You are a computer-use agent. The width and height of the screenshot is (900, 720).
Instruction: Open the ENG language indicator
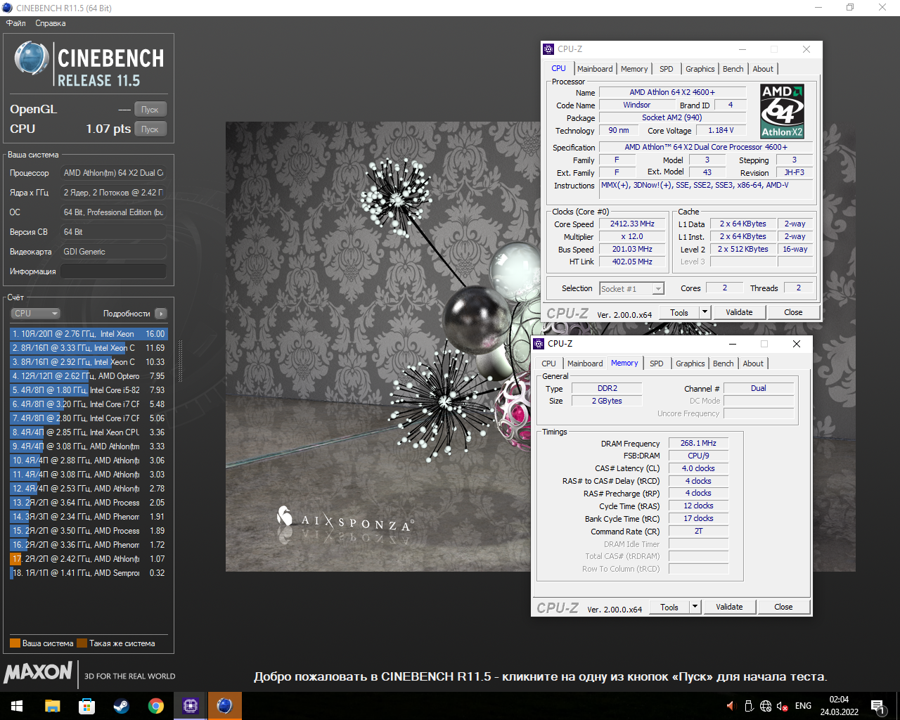[x=803, y=706]
